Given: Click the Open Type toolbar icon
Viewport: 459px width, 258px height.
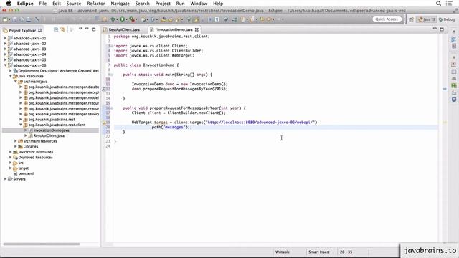Looking at the screenshot, I should [164, 19].
